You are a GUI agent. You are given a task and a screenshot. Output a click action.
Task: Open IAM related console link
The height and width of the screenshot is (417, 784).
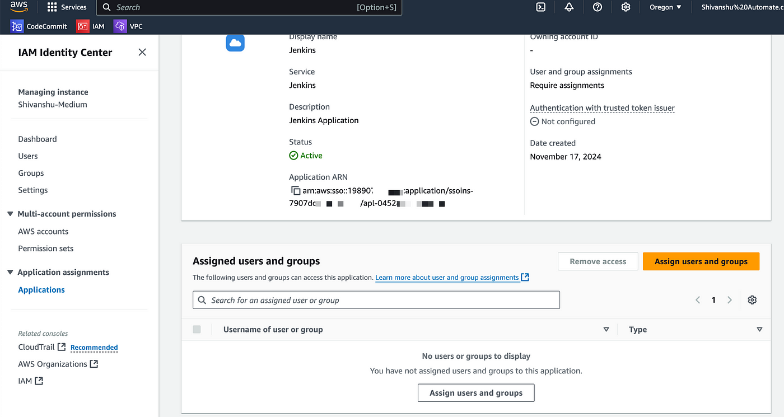[x=31, y=381]
